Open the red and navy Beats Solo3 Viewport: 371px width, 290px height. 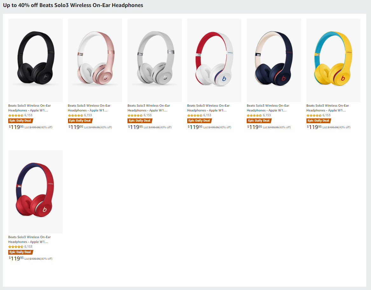pyautogui.click(x=35, y=192)
